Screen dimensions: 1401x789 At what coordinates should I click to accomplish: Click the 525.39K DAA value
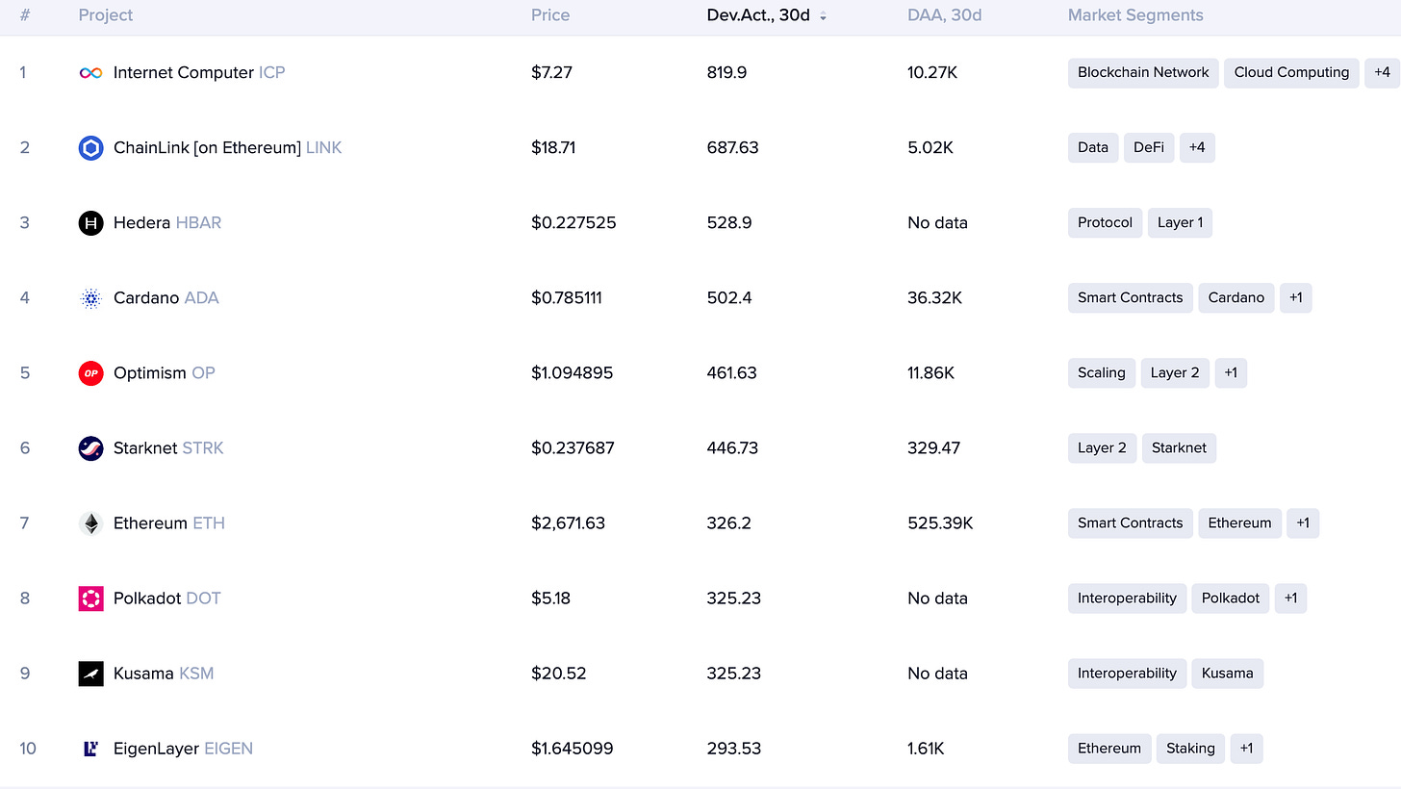pyautogui.click(x=940, y=523)
